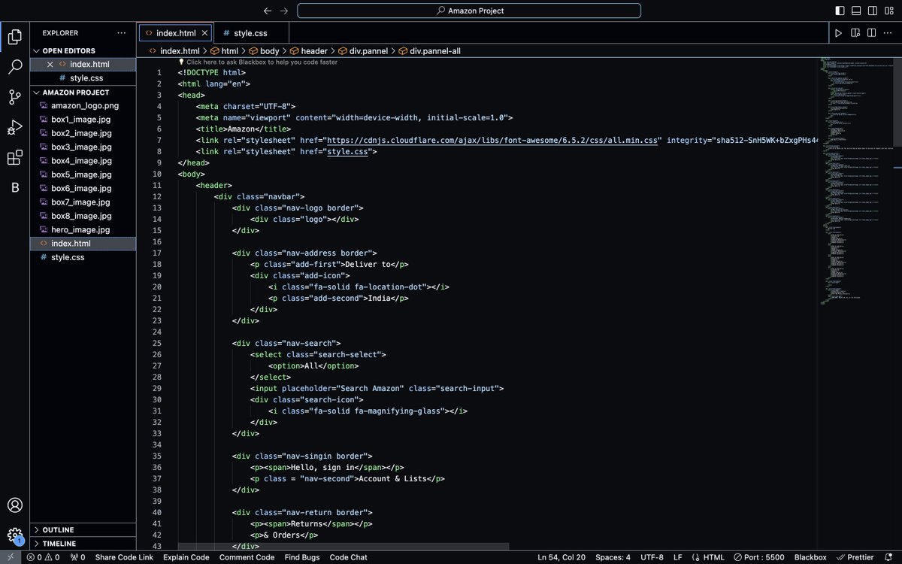Toggle the bottom panel layout icon

pos(856,11)
